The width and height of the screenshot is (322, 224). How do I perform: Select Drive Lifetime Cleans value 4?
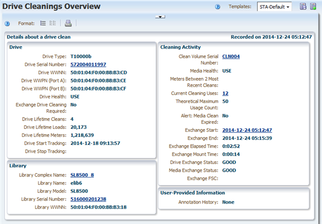click(72, 119)
